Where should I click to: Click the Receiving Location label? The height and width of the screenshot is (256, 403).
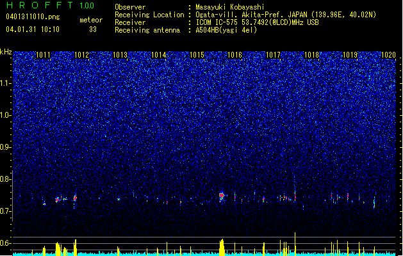[x=149, y=15]
